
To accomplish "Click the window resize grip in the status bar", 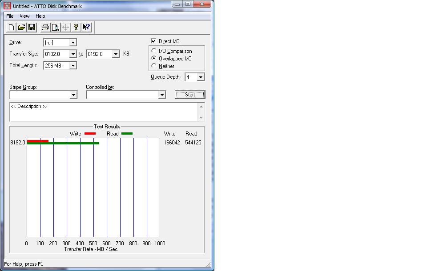I will point(208,264).
